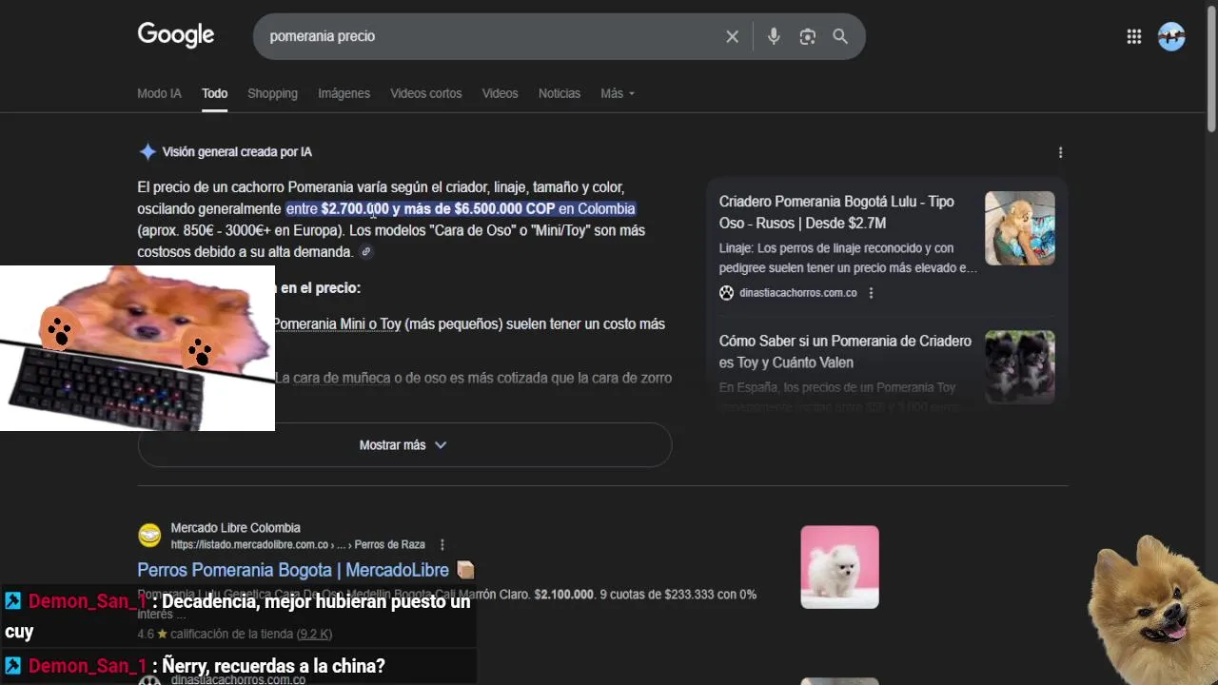Switch to Videos cortos tab

pyautogui.click(x=425, y=93)
